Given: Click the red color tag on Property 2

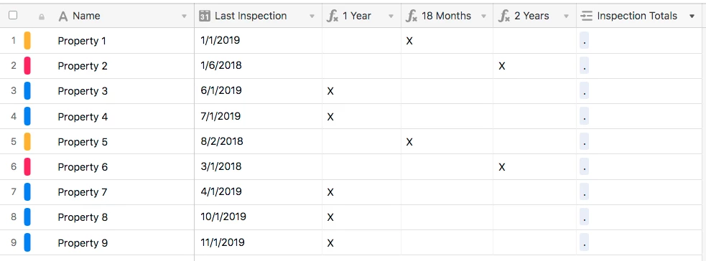Looking at the screenshot, I should (27, 65).
